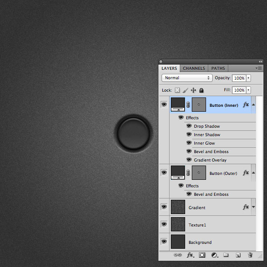Open the Opacity slider arrow
This screenshot has width=267, height=267.
pos(248,78)
